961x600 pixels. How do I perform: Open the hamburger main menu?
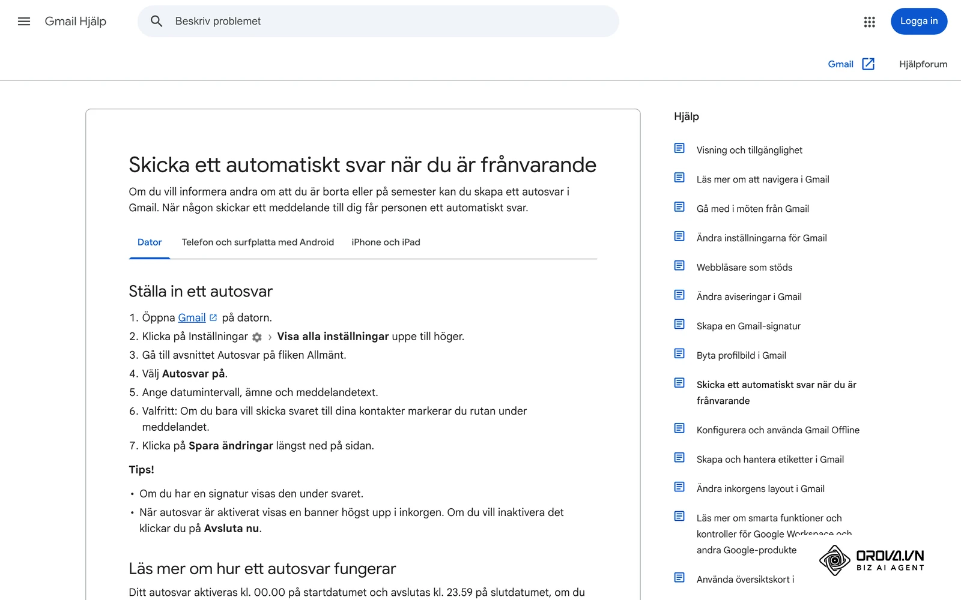[24, 22]
